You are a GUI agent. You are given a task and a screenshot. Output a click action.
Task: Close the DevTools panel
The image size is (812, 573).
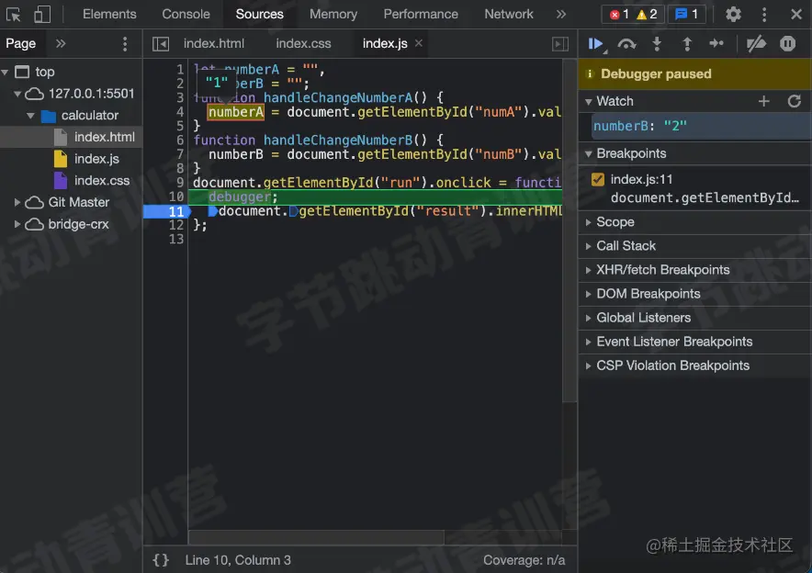tap(796, 15)
